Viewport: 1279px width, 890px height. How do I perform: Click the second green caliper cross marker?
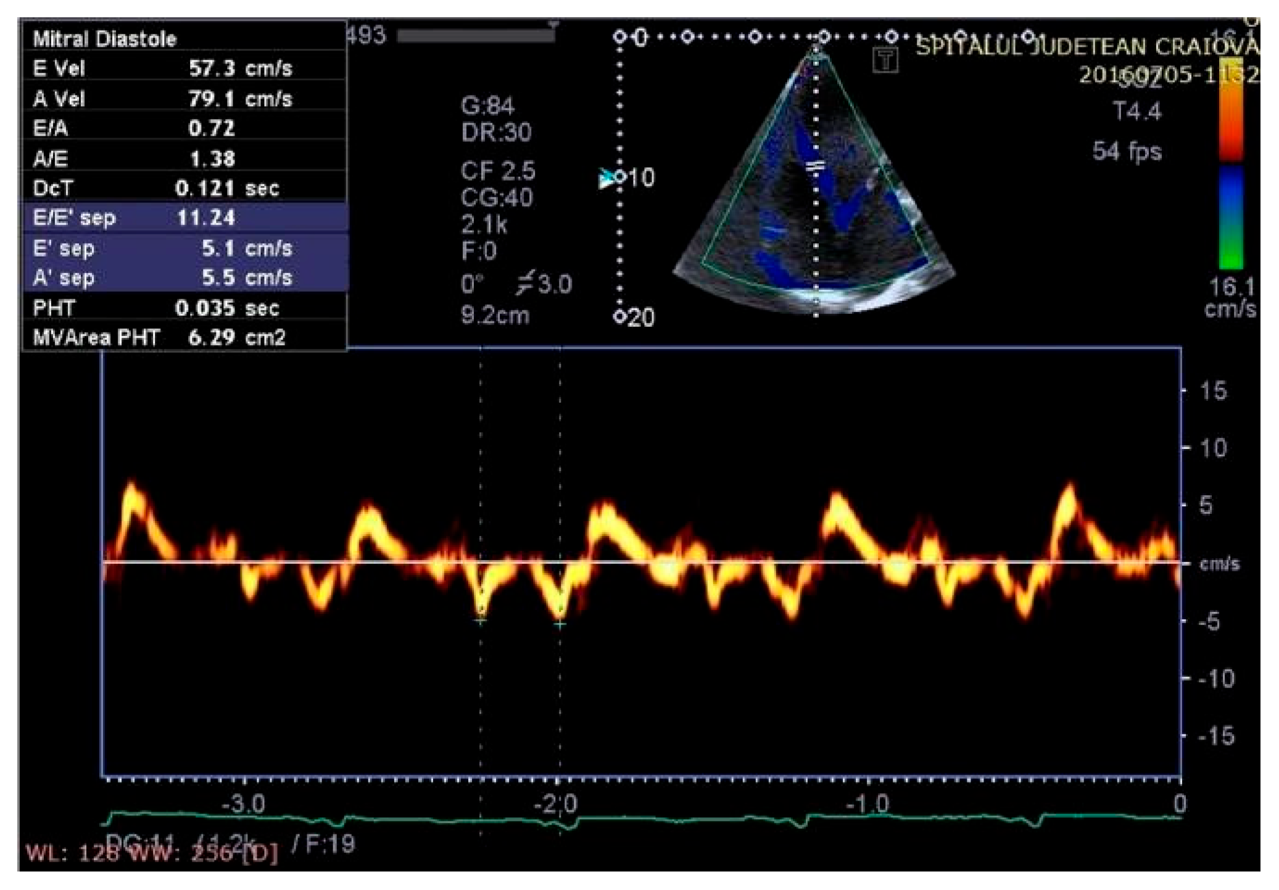pos(560,624)
